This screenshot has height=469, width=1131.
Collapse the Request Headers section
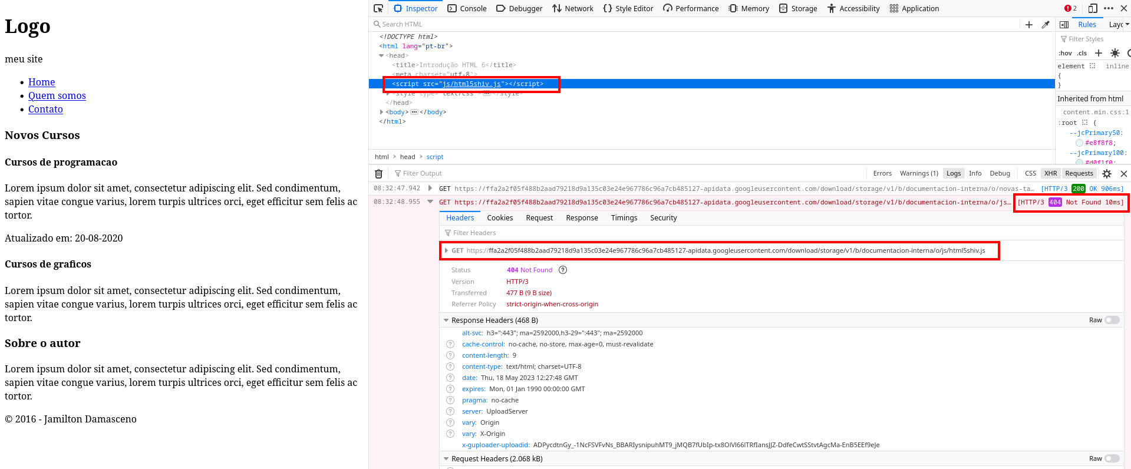click(x=446, y=459)
